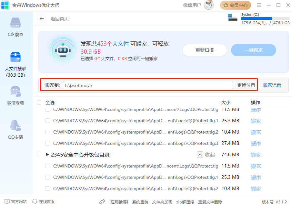
Task: Click the 大小 column header
Action: click(x=226, y=103)
